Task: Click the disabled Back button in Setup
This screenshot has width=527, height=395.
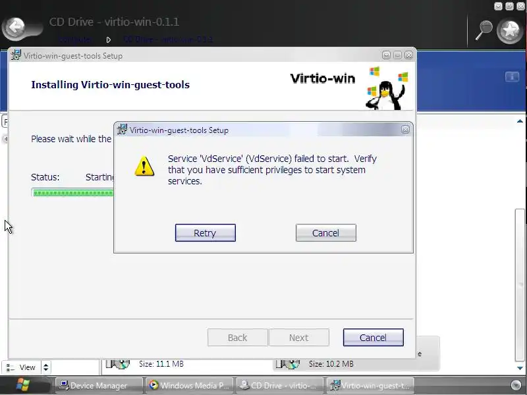Action: coord(238,337)
